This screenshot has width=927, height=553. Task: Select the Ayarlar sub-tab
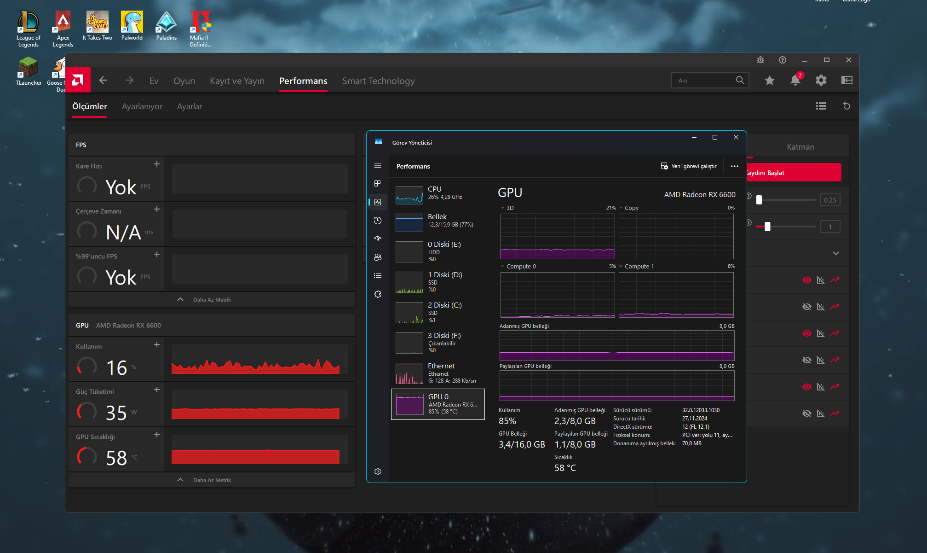pos(190,106)
